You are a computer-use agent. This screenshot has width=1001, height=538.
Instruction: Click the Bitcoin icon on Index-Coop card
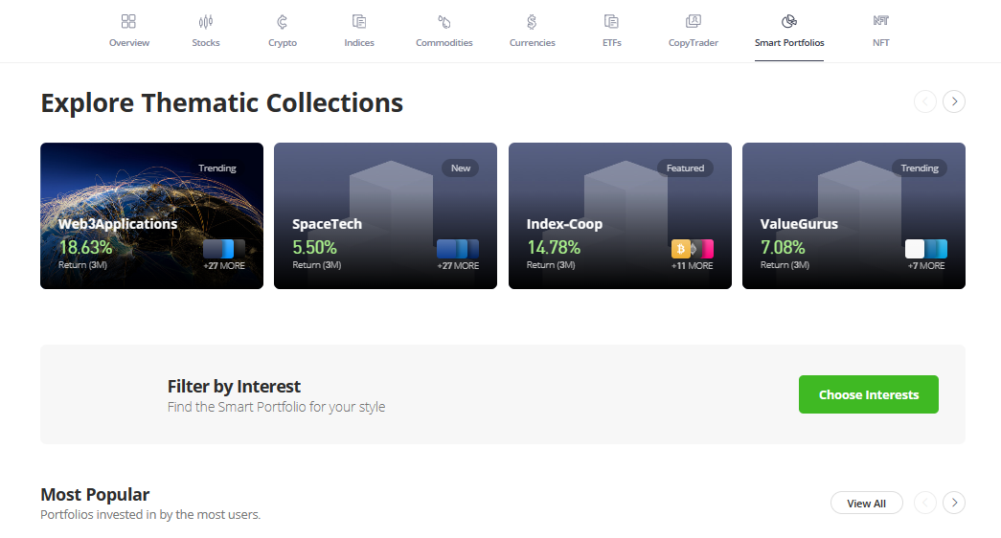(681, 249)
